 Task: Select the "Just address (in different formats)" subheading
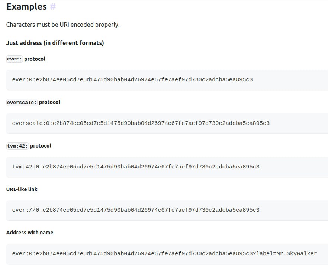point(55,43)
